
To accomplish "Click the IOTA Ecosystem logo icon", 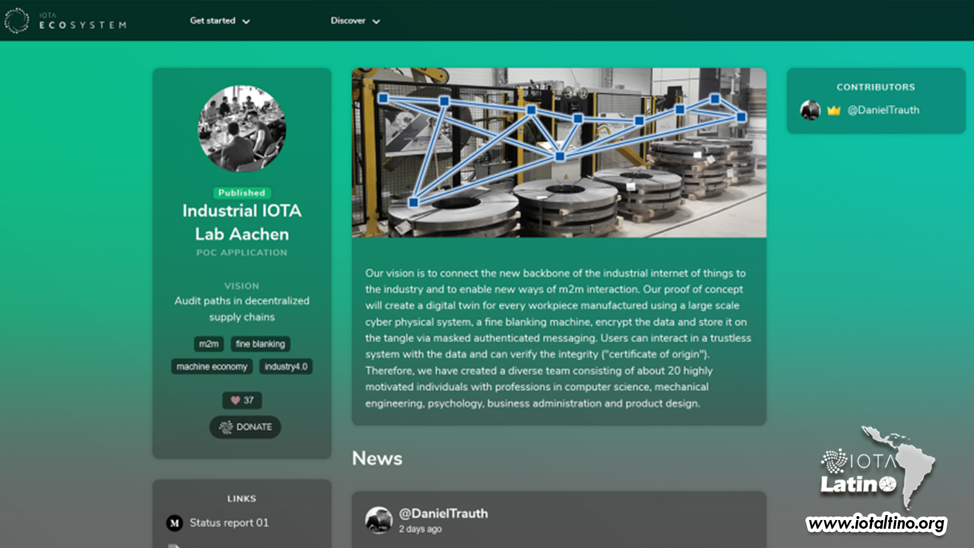I will [x=17, y=21].
